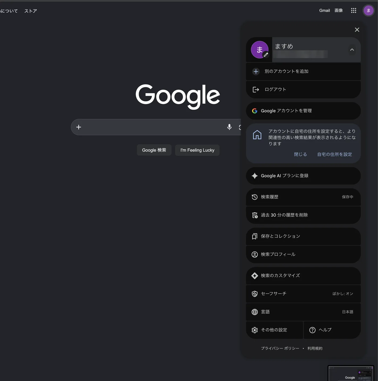Click the purple profile avatar in top bar
Screen dimensions: 378x381
pyautogui.click(x=369, y=11)
